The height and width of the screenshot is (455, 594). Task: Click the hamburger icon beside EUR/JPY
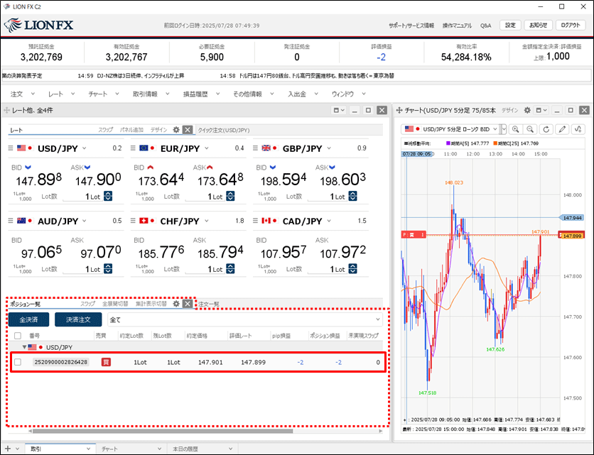point(133,148)
